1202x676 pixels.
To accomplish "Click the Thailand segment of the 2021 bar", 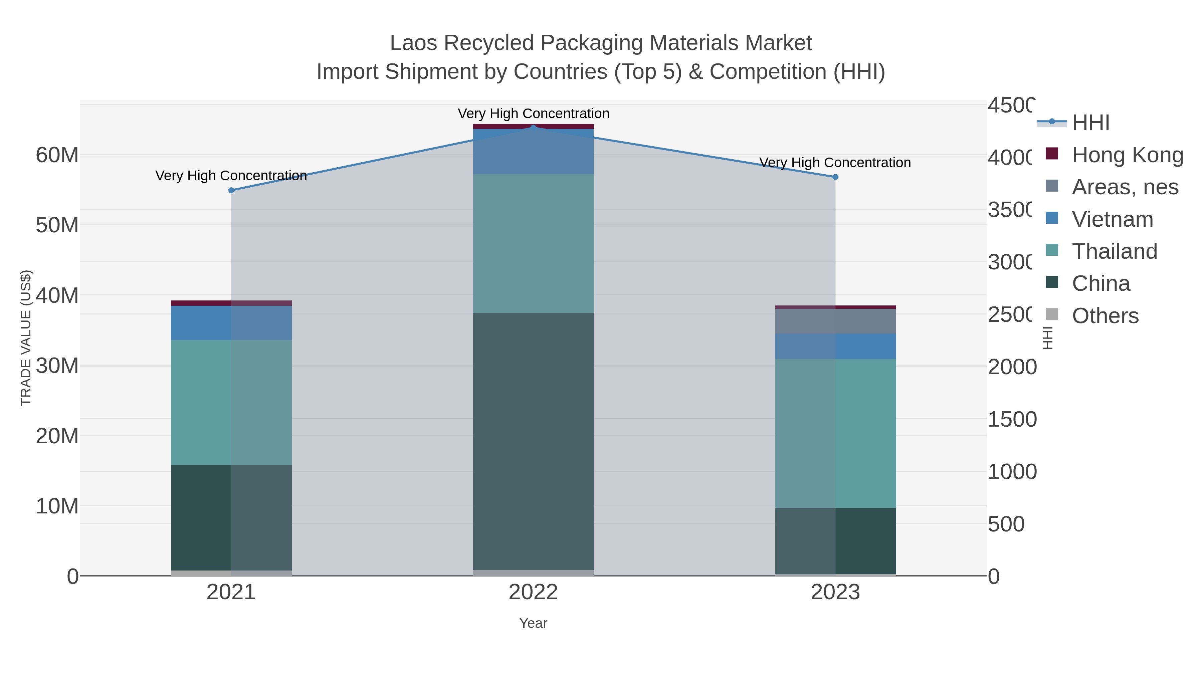I will 231,402.
